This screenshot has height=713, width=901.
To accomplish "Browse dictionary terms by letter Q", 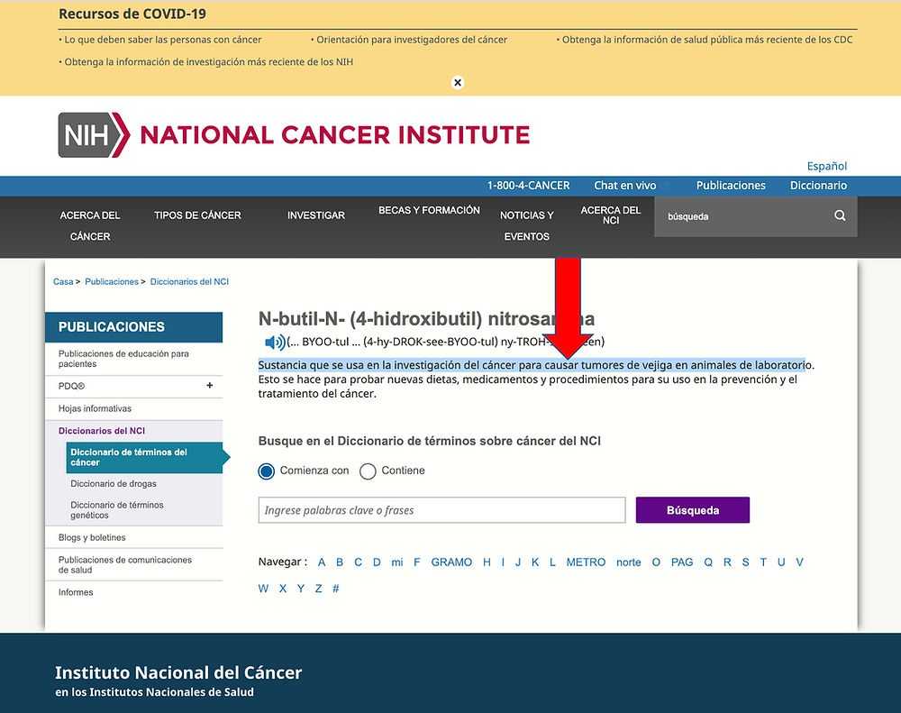I will (708, 562).
